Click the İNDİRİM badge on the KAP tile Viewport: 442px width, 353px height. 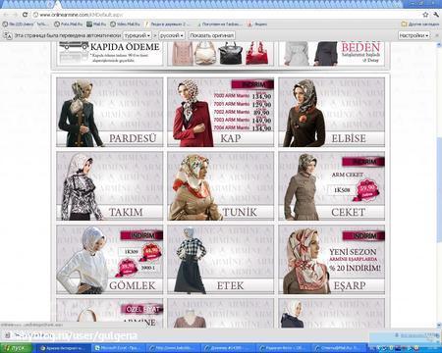pos(252,84)
